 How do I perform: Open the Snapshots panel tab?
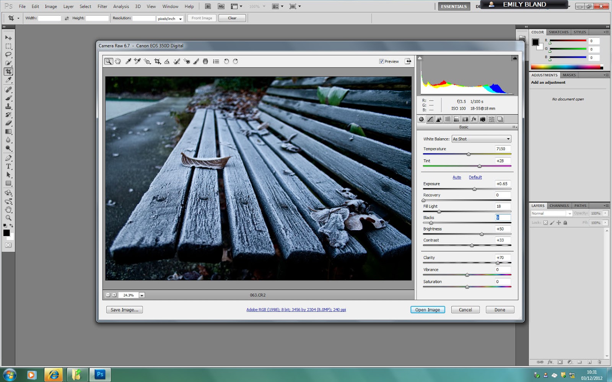[500, 119]
